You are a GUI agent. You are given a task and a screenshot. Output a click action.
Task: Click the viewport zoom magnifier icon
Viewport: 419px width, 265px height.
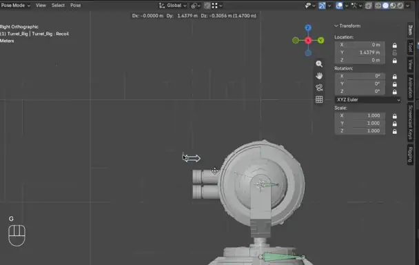tap(319, 63)
